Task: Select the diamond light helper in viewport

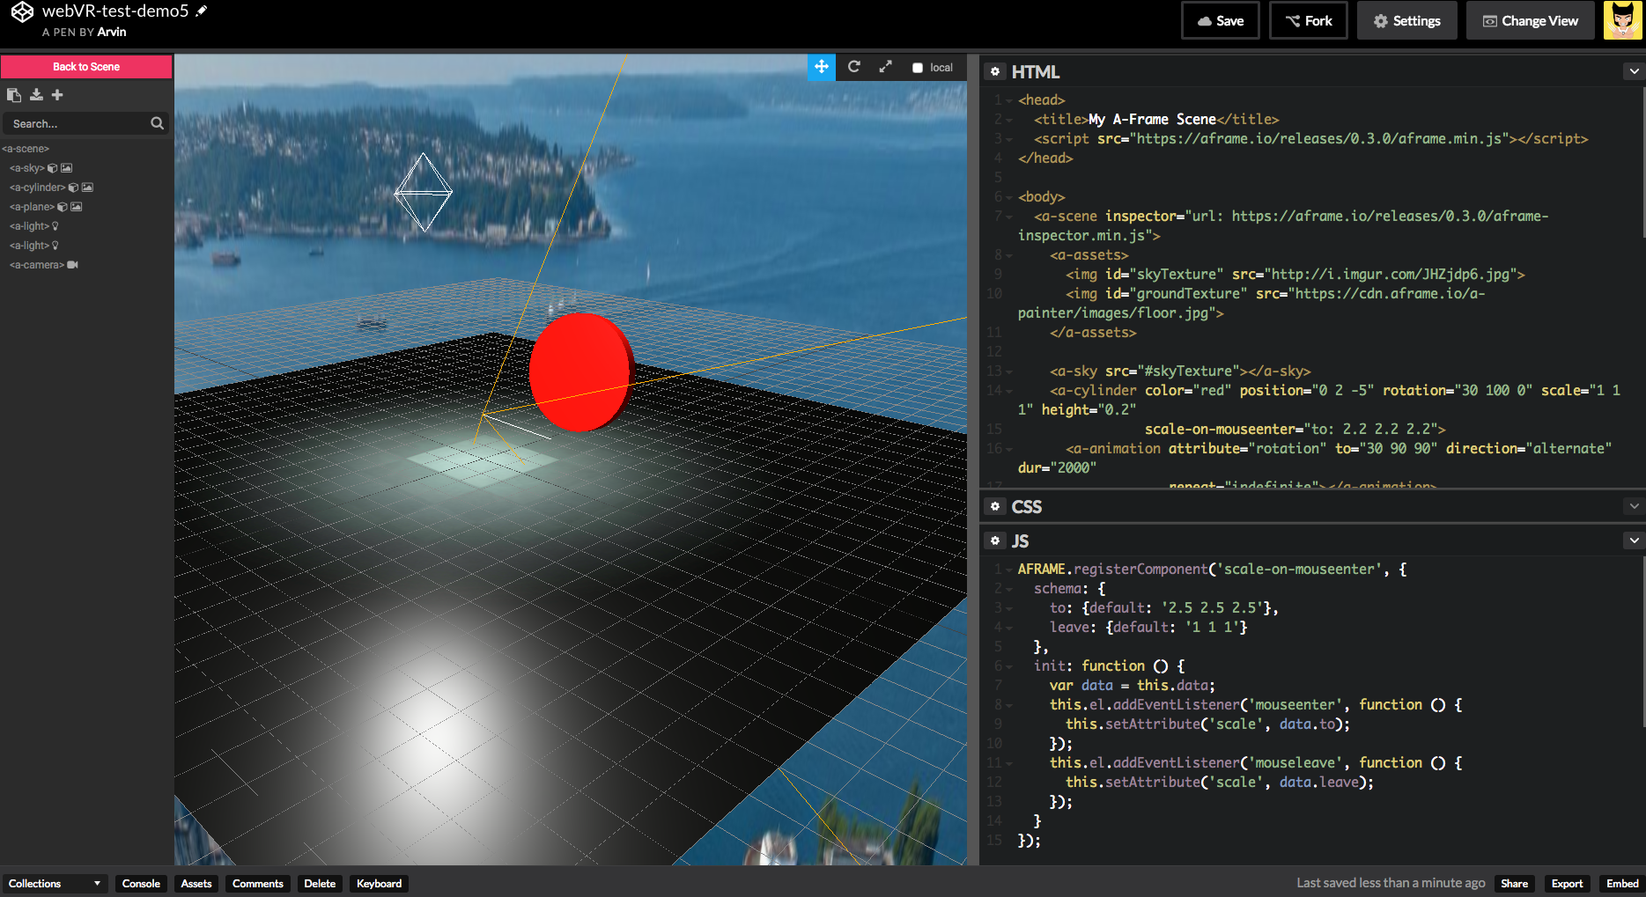Action: (x=423, y=192)
